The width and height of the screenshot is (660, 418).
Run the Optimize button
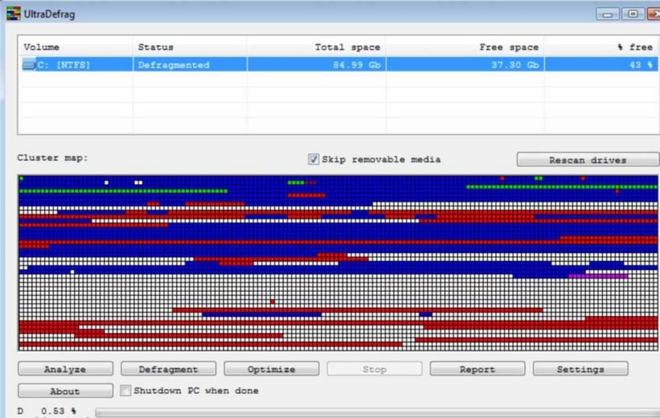[x=271, y=369]
